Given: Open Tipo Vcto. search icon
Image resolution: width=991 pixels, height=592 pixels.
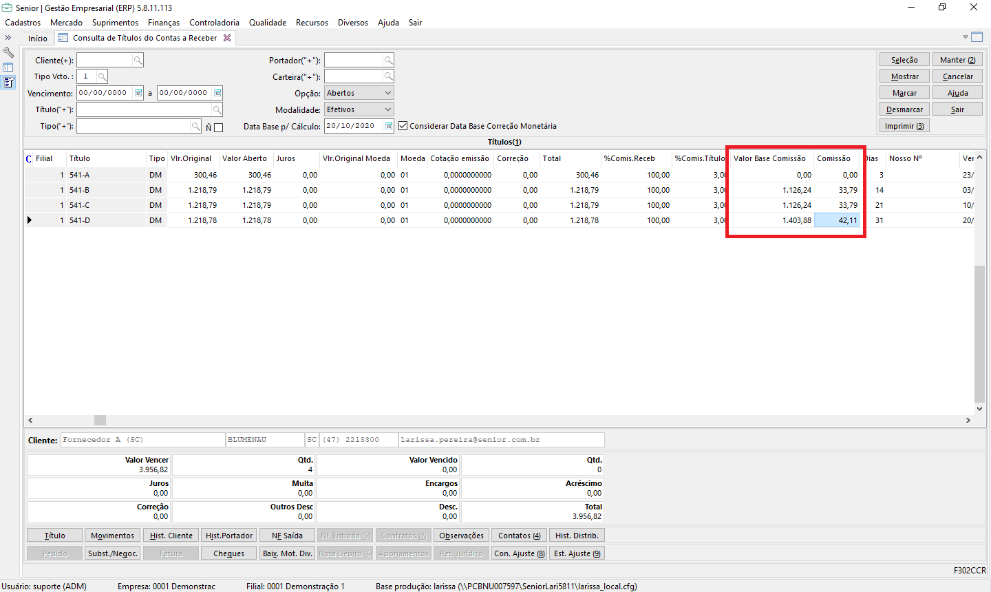Looking at the screenshot, I should (102, 76).
